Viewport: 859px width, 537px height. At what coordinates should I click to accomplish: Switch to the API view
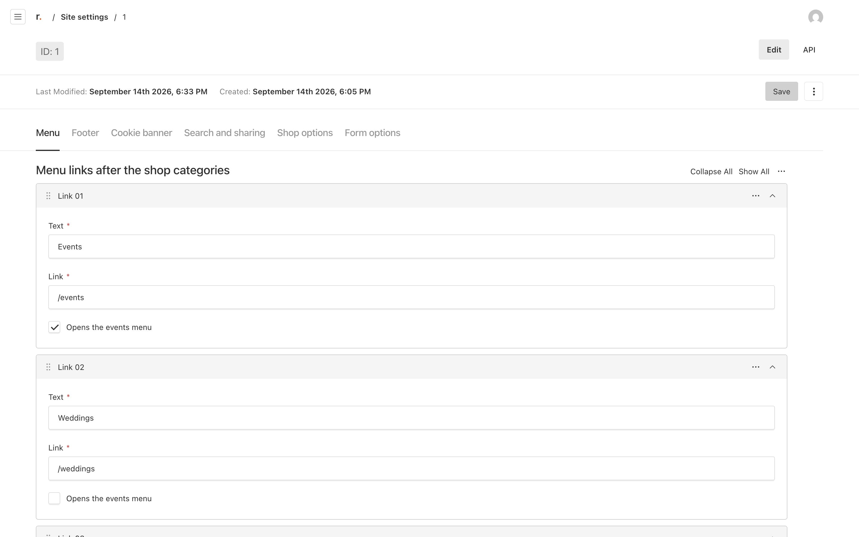[809, 50]
